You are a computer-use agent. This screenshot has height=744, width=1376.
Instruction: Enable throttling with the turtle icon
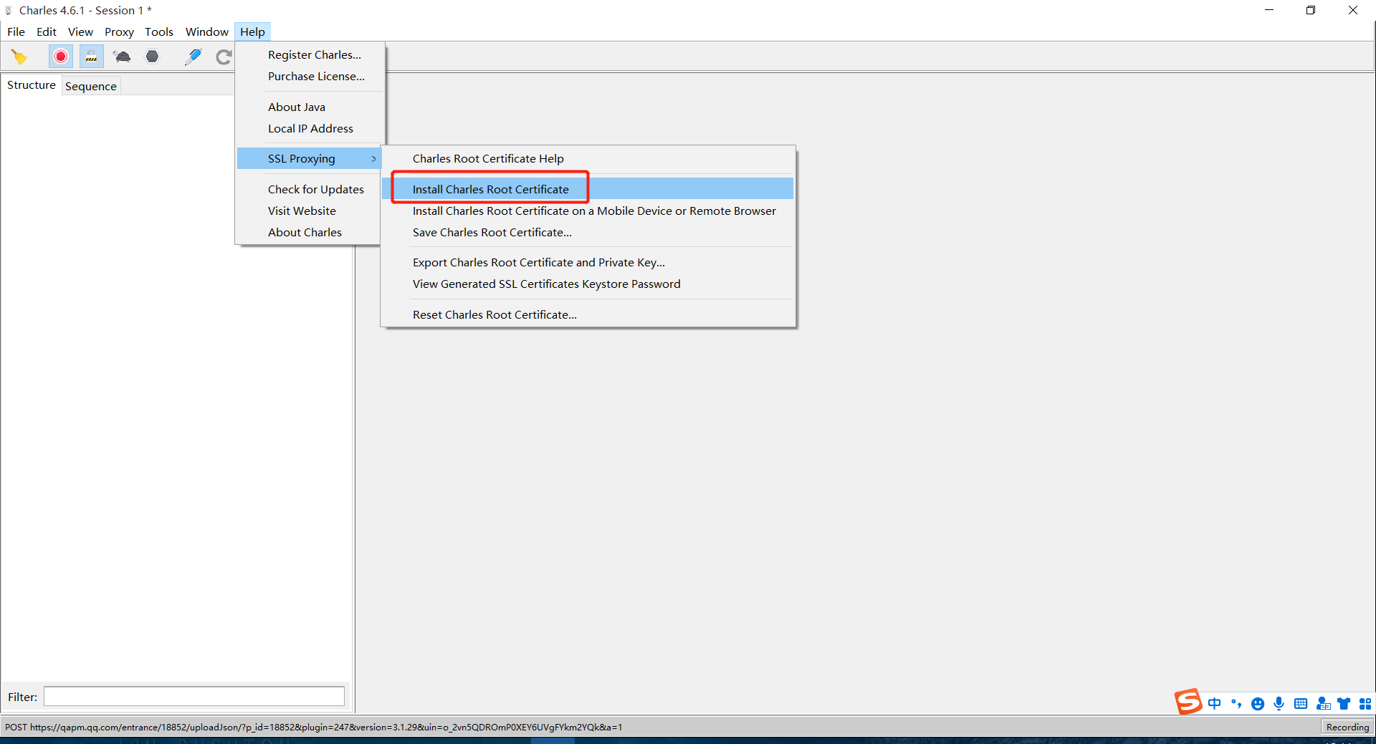[122, 57]
